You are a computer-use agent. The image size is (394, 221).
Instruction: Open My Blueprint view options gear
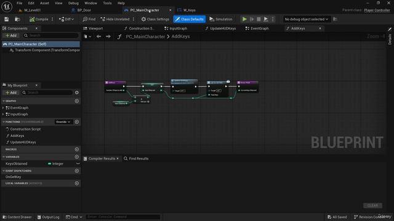click(76, 93)
